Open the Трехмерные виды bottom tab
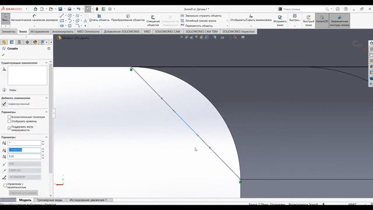The image size is (373, 210). coord(50,200)
